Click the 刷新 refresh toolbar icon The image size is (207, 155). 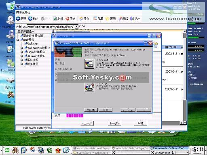55,19
